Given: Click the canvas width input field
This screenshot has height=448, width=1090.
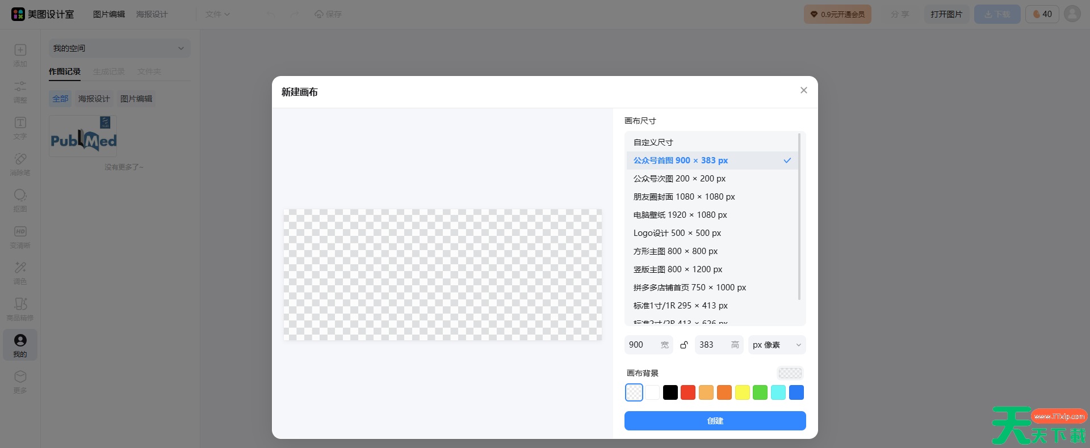Looking at the screenshot, I should click(x=642, y=345).
